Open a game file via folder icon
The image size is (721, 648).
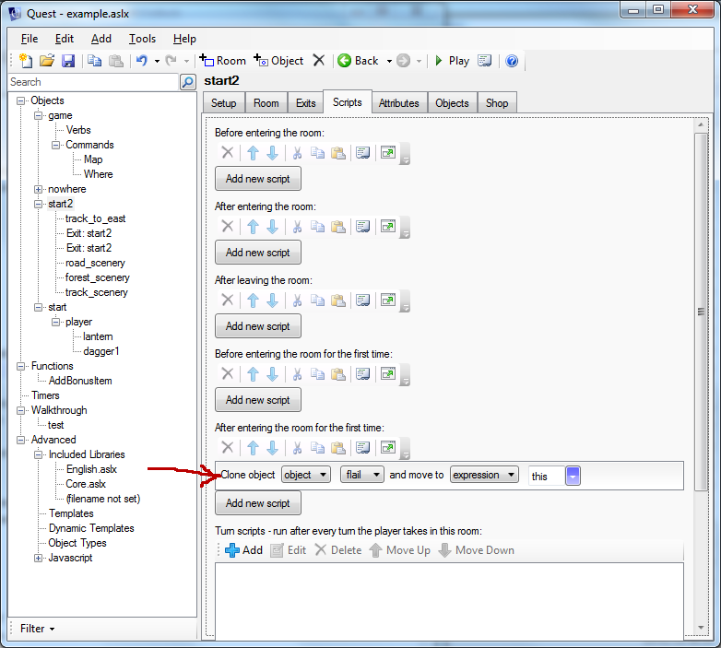[47, 61]
